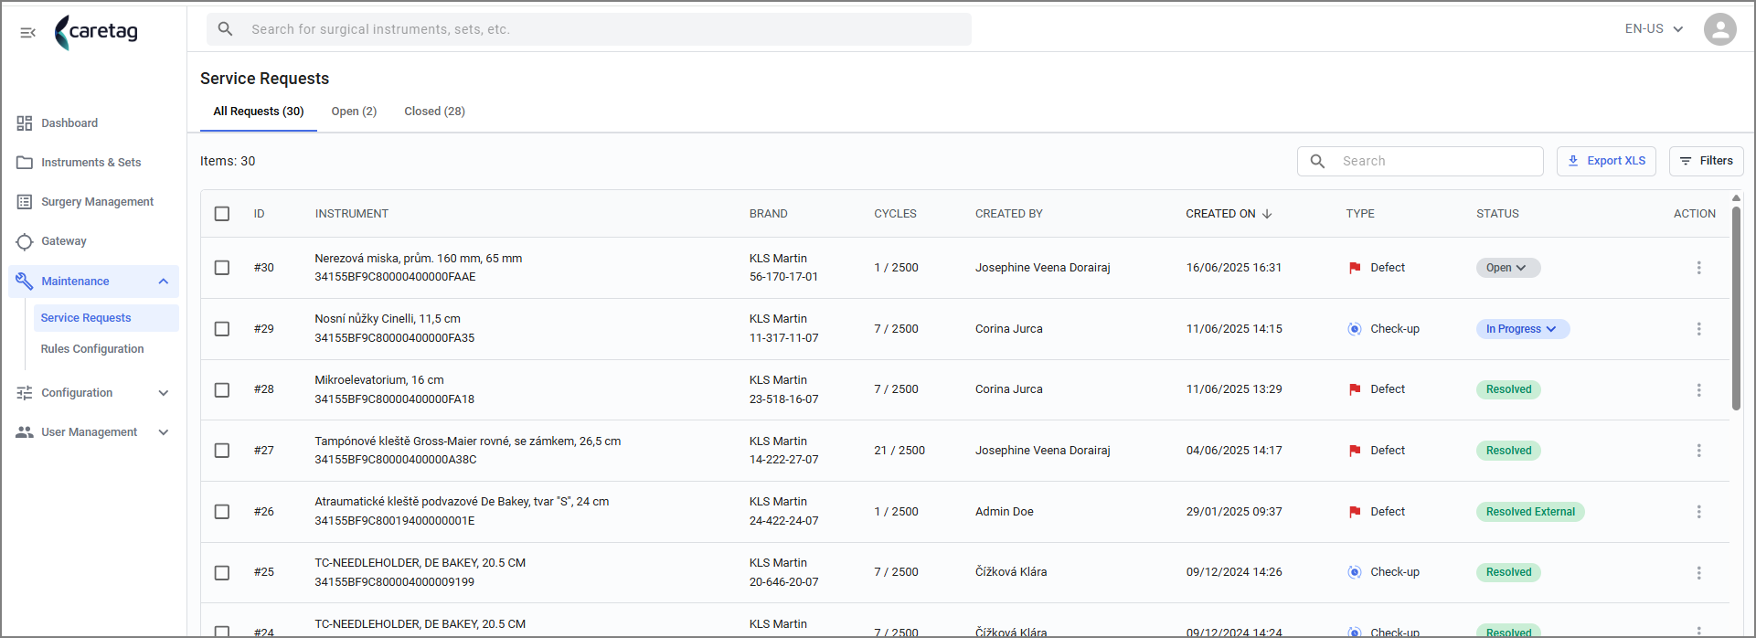The width and height of the screenshot is (1756, 638).
Task: Click the Check-up icon in row #25
Action: pos(1355,572)
